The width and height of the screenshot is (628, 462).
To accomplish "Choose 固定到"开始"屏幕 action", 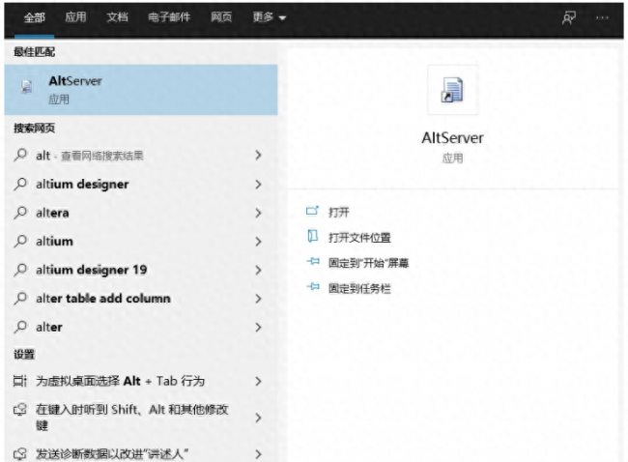I will 368,263.
